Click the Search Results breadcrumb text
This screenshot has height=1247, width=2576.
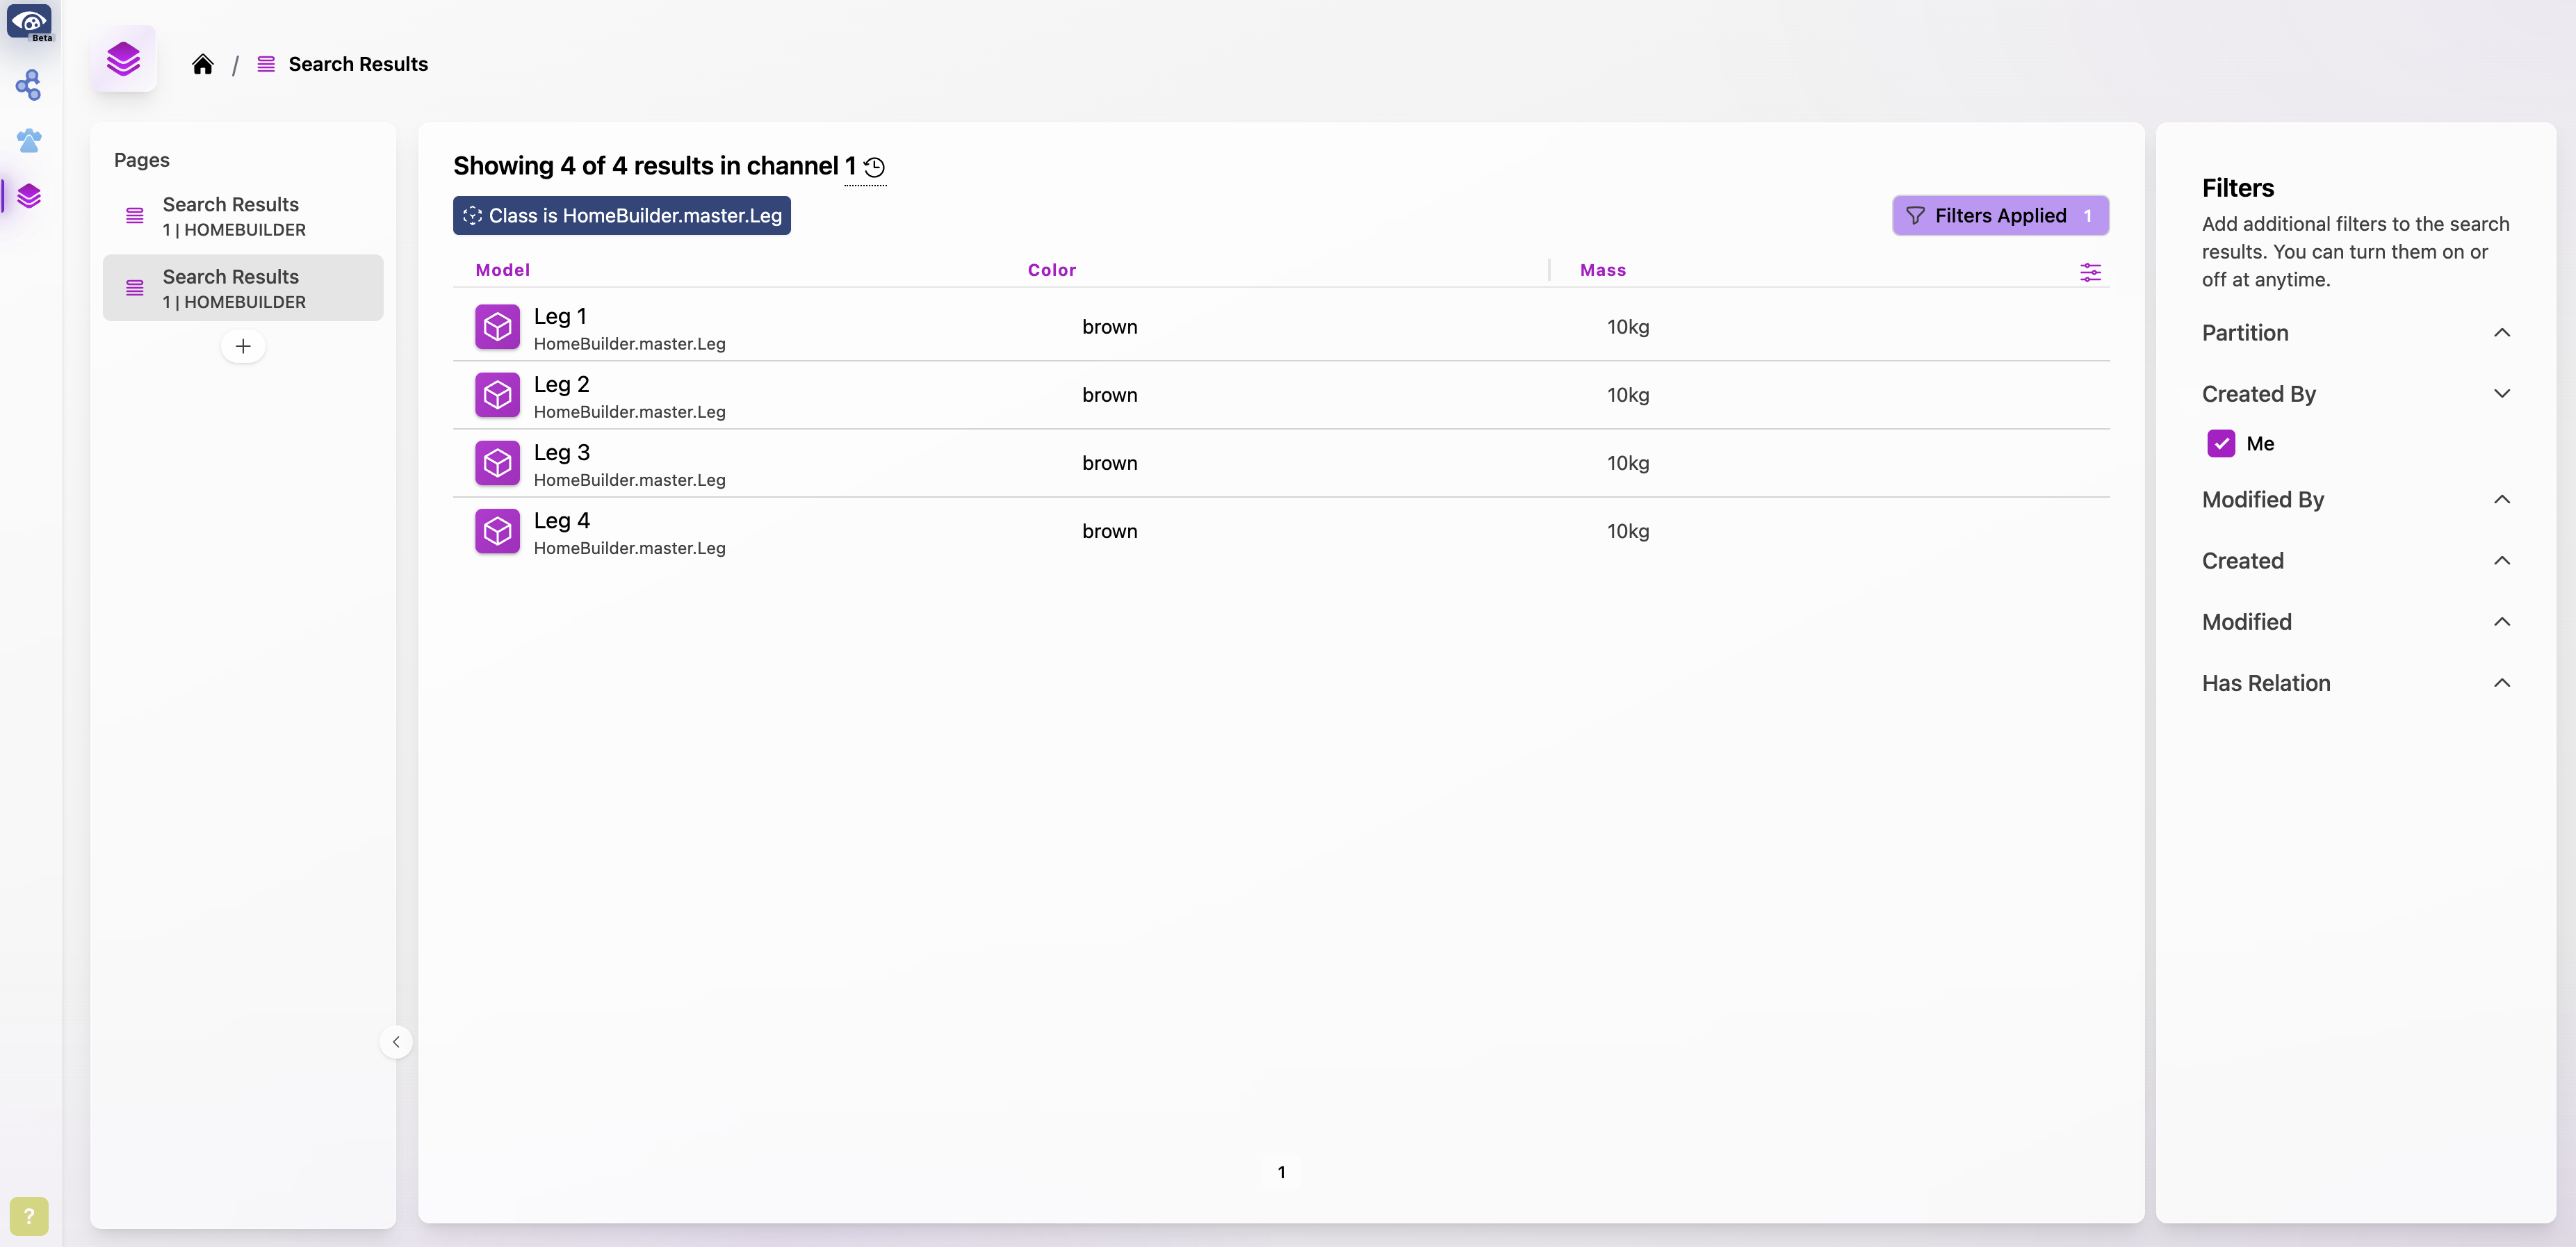[358, 64]
